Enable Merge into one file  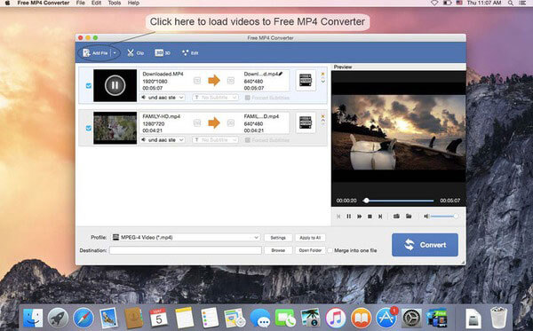(330, 250)
